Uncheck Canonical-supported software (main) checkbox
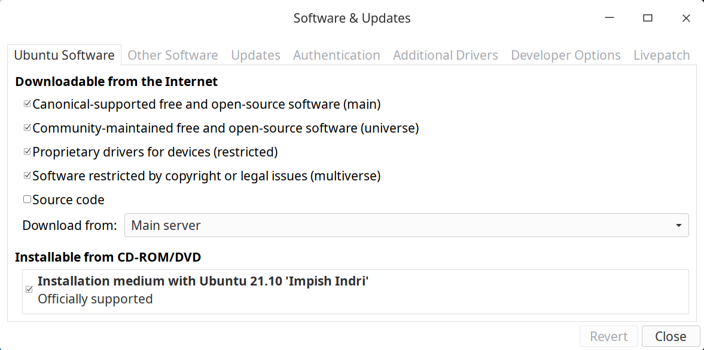The height and width of the screenshot is (350, 704). [x=28, y=104]
